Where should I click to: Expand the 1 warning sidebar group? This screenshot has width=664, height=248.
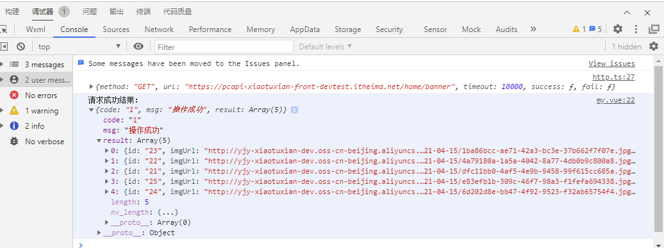point(2,110)
